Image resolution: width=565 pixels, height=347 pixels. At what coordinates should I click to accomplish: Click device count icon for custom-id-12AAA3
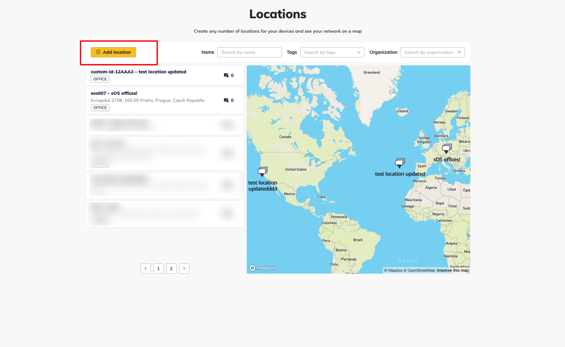pyautogui.click(x=226, y=75)
